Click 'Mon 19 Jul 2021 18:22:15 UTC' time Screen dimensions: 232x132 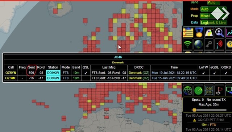174,73
